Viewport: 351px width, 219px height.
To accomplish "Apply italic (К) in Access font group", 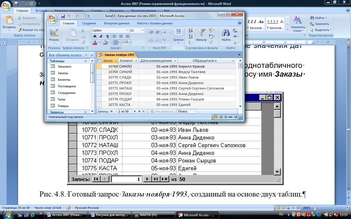I will click(101, 36).
